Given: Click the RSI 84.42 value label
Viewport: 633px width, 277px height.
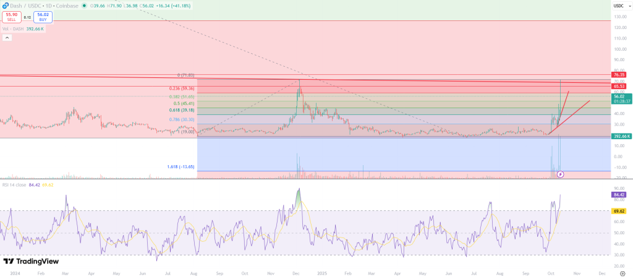Looking at the screenshot, I should (x=619, y=194).
